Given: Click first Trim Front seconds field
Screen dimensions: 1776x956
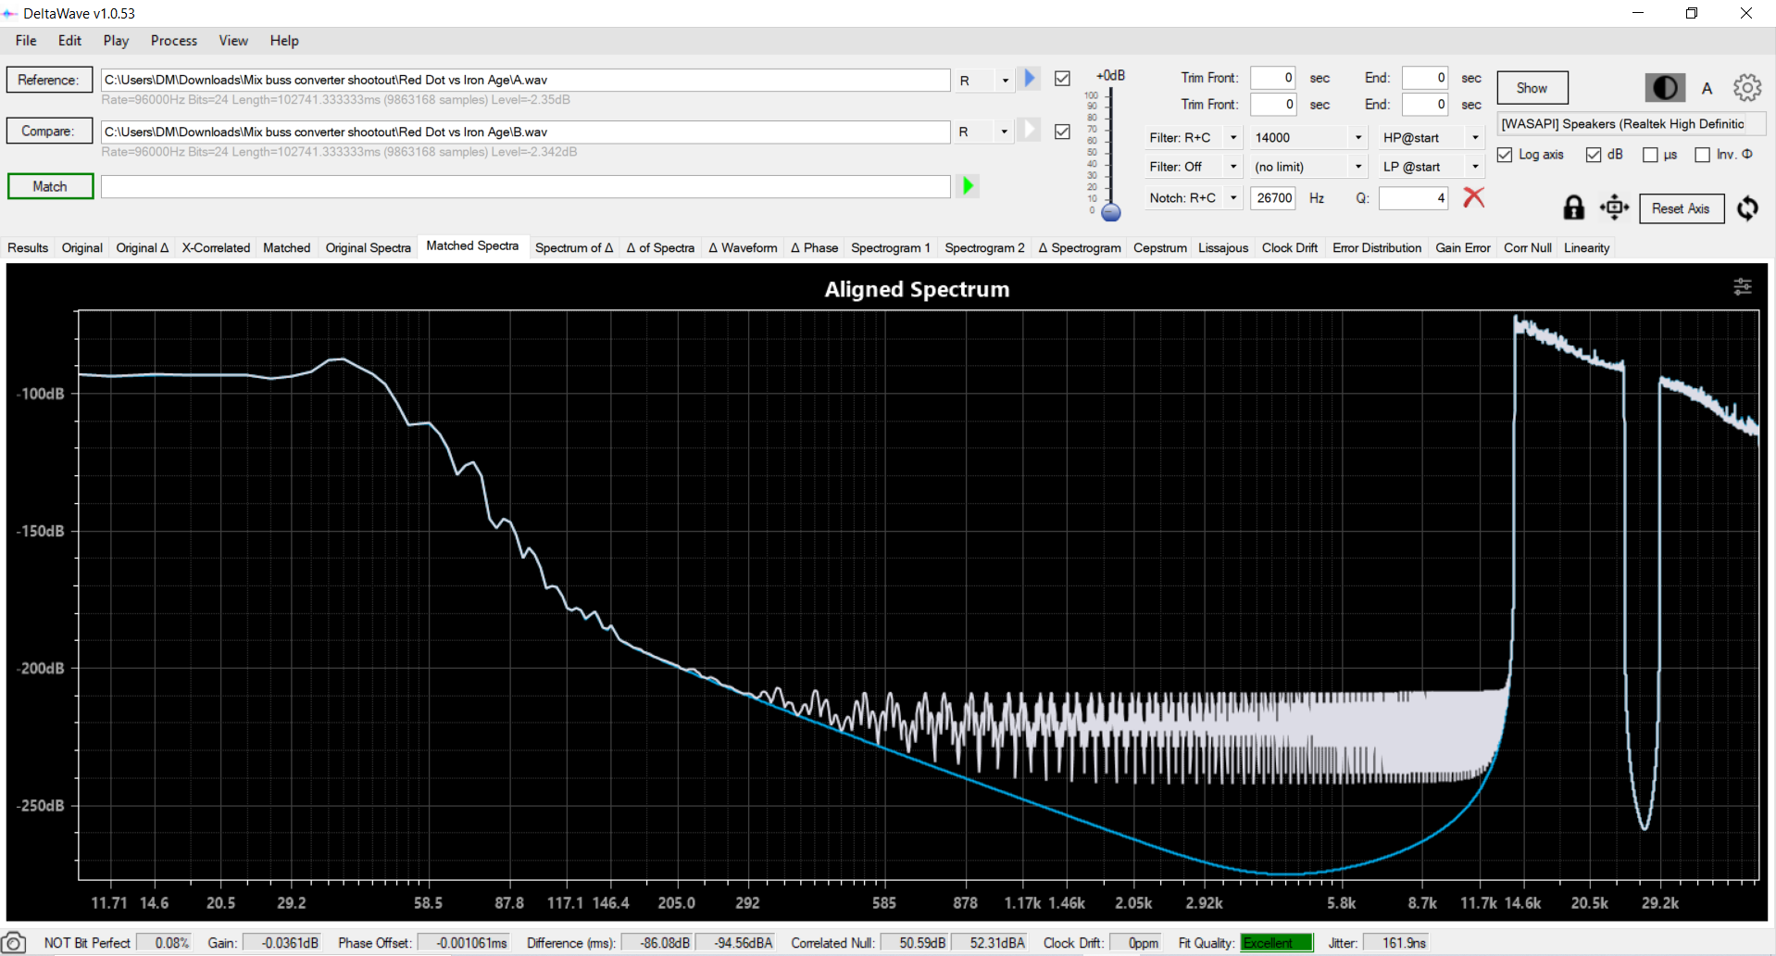Looking at the screenshot, I should tap(1273, 78).
